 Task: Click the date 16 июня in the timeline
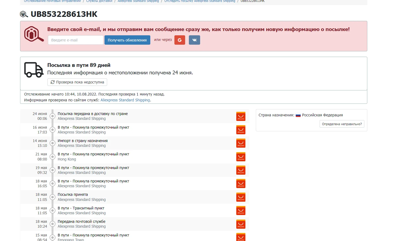coord(40,127)
